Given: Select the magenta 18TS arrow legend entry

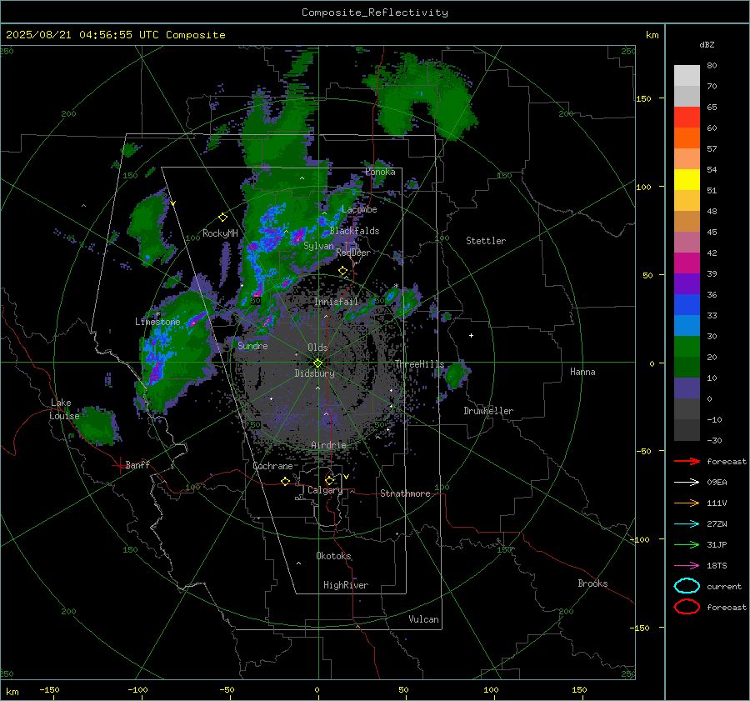Looking at the screenshot, I should pyautogui.click(x=687, y=565).
